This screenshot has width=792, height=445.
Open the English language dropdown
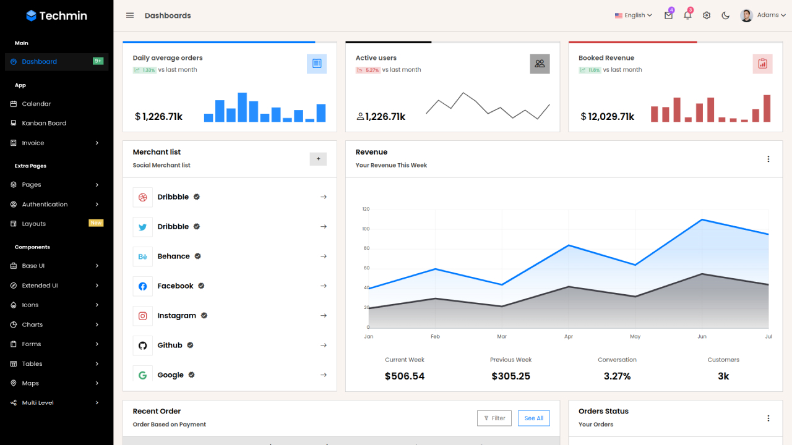coord(634,15)
